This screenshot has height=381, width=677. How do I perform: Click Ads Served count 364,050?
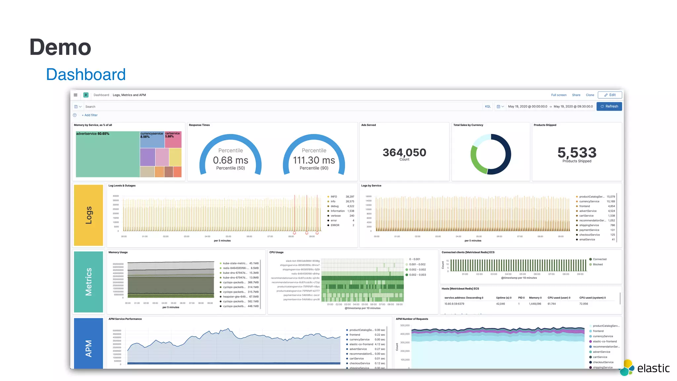click(x=404, y=152)
